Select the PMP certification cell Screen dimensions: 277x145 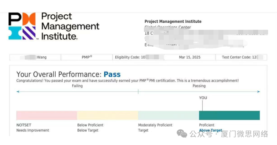click(87, 57)
